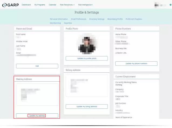Open the Email Preferences link
This screenshot has width=172, height=128.
click(x=79, y=19)
